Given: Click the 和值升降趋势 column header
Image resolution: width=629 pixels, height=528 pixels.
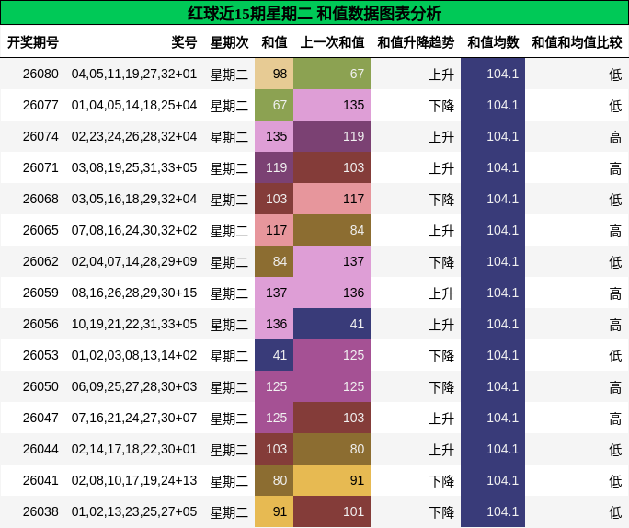Looking at the screenshot, I should coord(416,42).
